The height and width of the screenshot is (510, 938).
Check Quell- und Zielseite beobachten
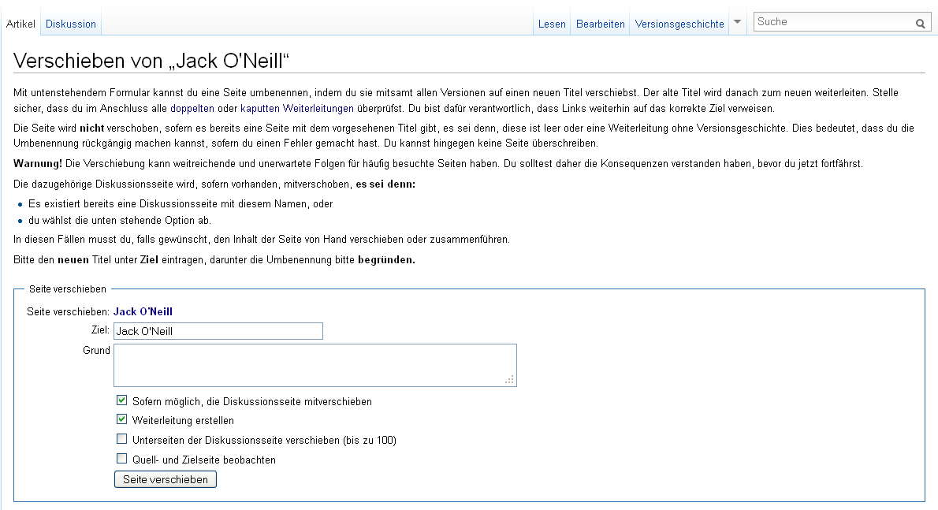coord(121,459)
